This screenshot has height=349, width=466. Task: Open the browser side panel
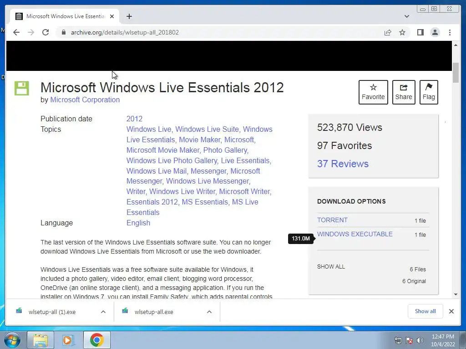(x=420, y=32)
